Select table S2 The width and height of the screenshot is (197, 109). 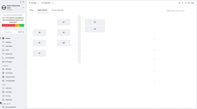pyautogui.click(x=64, y=32)
